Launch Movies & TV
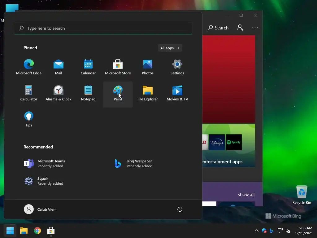Image resolution: width=317 pixels, height=238 pixels. pyautogui.click(x=177, y=94)
